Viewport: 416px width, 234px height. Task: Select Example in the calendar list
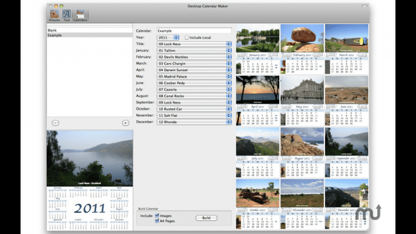(55, 35)
